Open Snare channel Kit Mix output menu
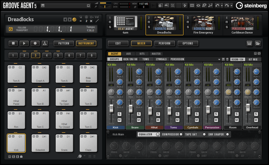269x165 pixels. tap(135, 65)
